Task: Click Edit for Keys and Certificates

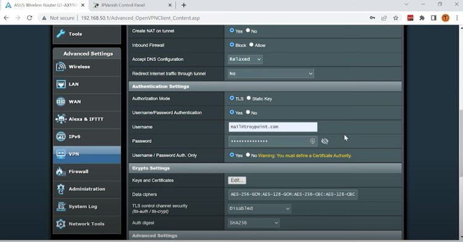Action: [x=237, y=180]
